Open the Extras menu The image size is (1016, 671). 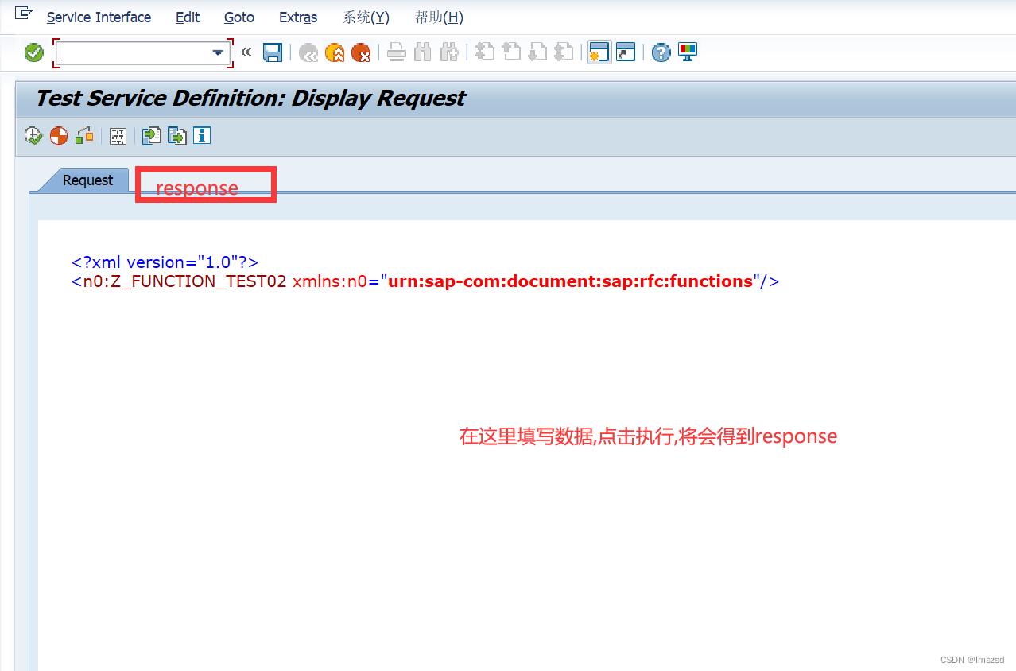tap(298, 17)
